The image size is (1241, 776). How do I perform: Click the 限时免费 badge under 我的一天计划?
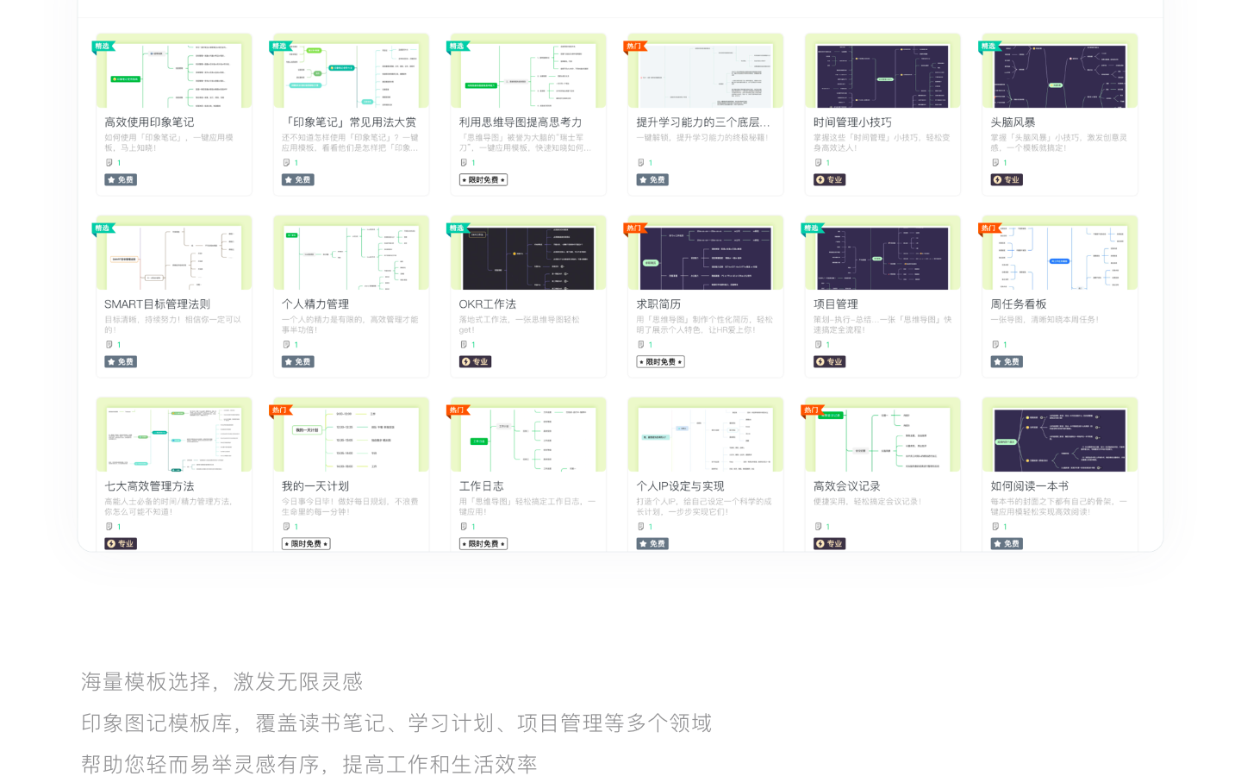(306, 543)
